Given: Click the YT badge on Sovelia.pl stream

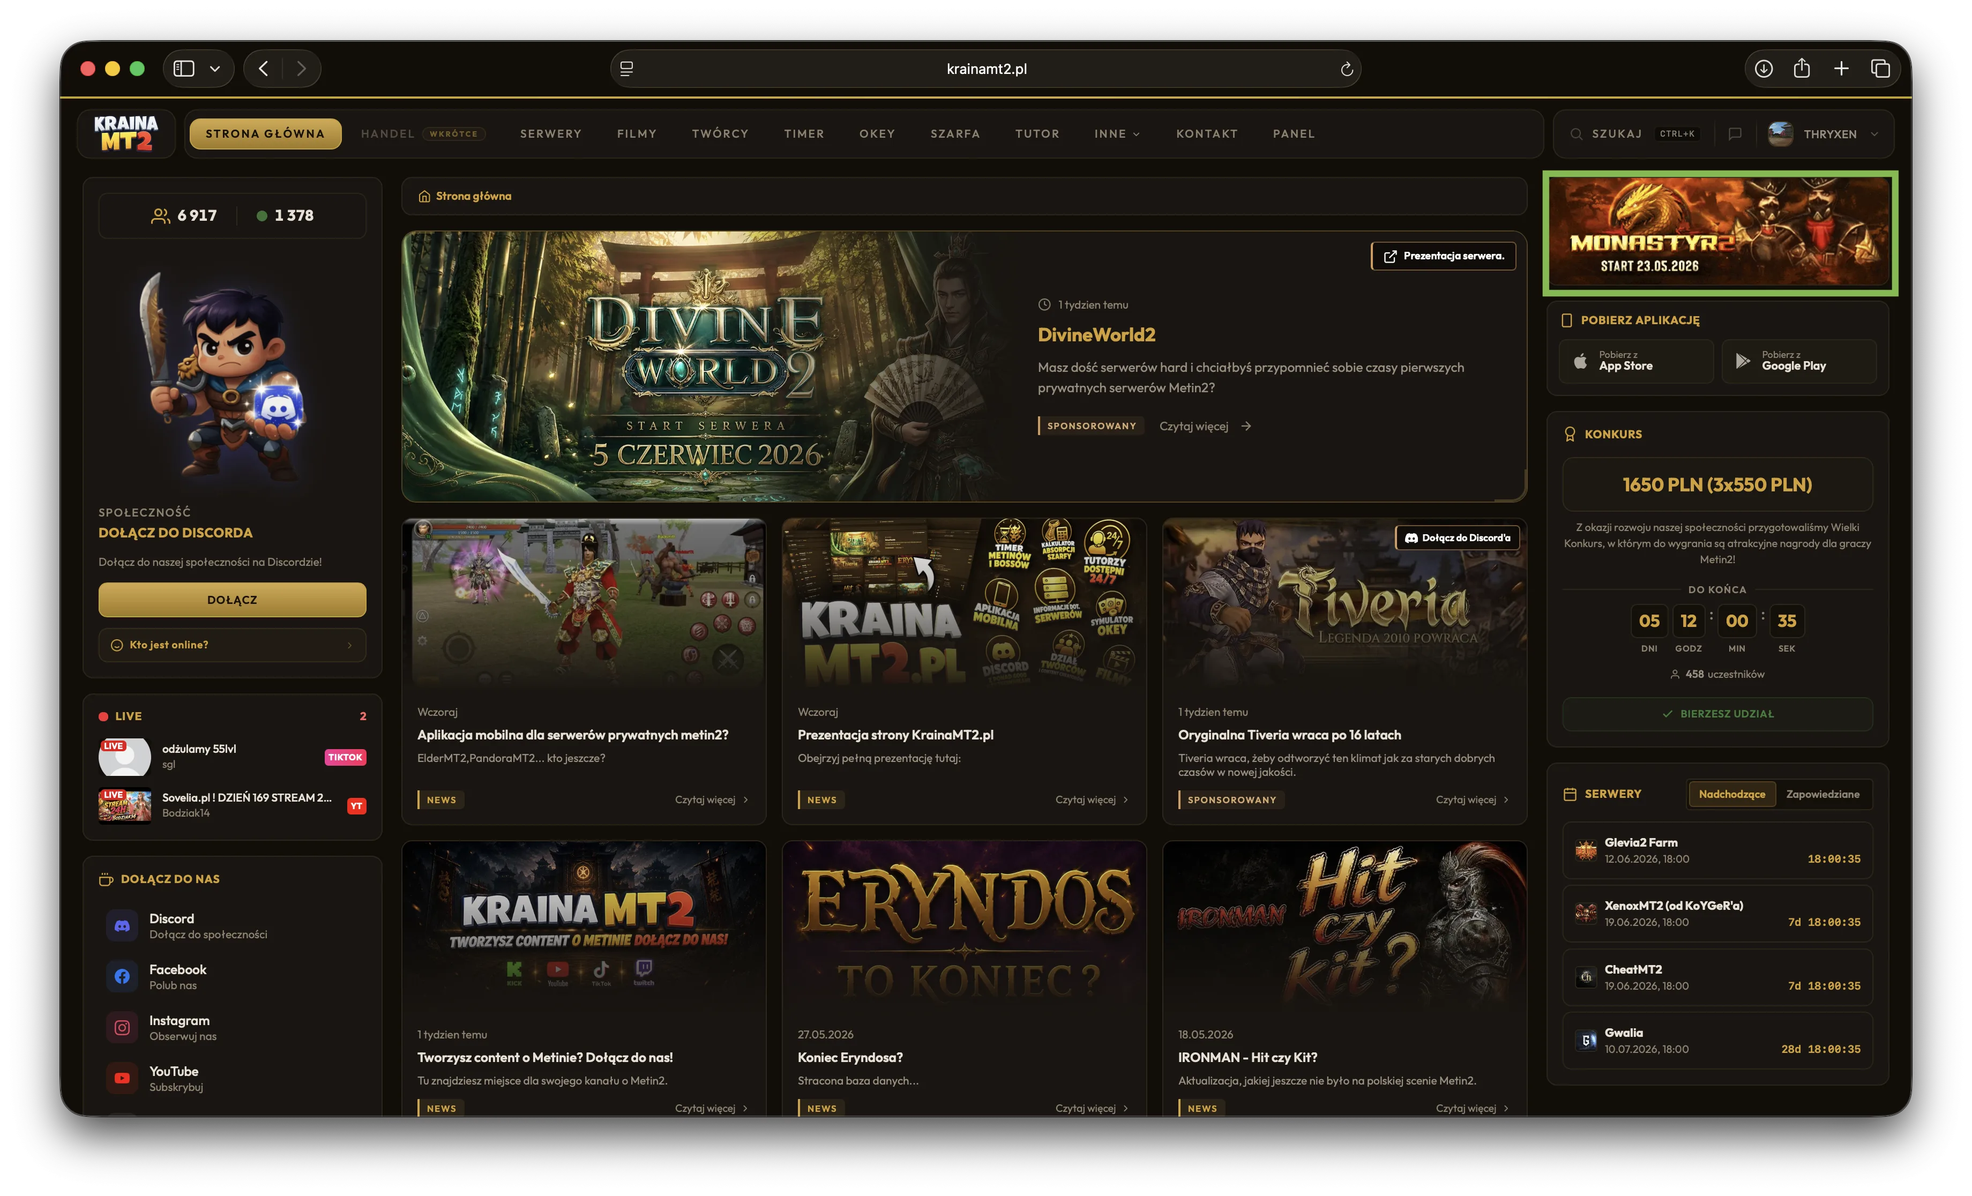Looking at the screenshot, I should [356, 805].
